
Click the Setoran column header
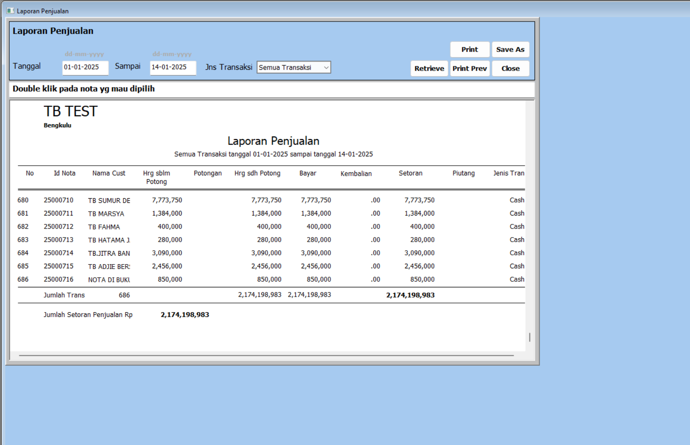[410, 173]
